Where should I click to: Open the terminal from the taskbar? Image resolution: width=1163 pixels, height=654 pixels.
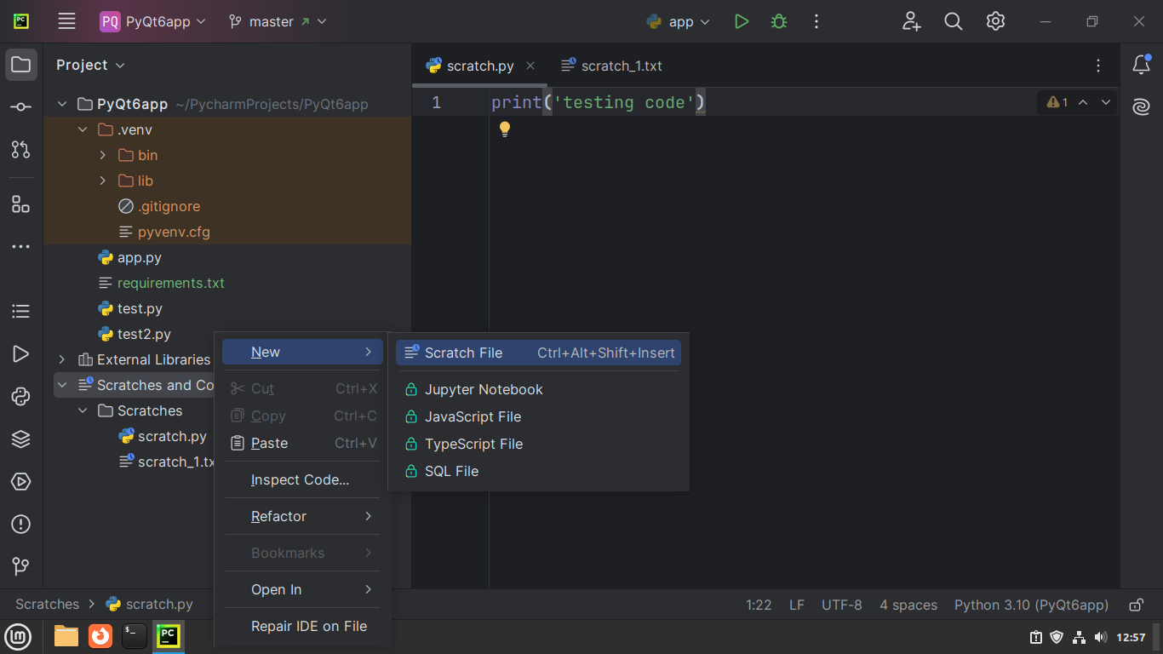(135, 636)
